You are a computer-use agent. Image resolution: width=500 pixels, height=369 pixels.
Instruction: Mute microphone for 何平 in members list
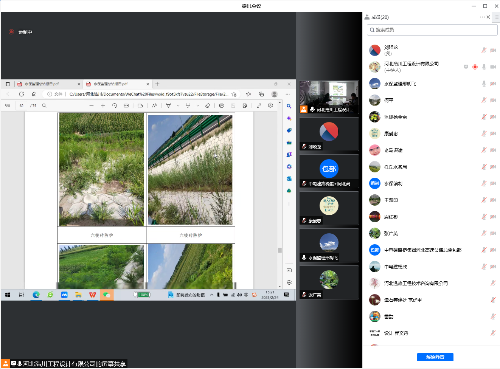484,100
